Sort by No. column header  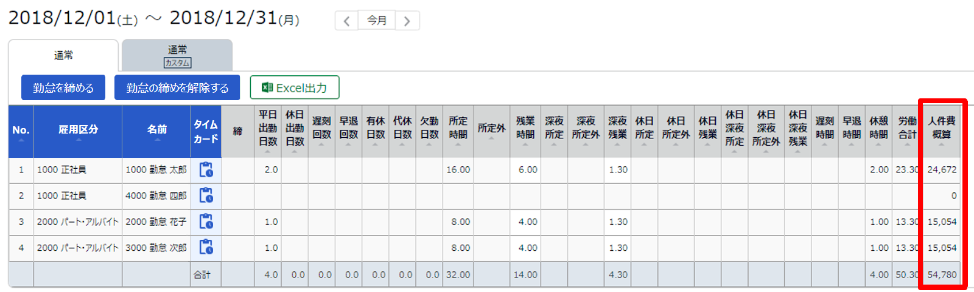point(21,131)
